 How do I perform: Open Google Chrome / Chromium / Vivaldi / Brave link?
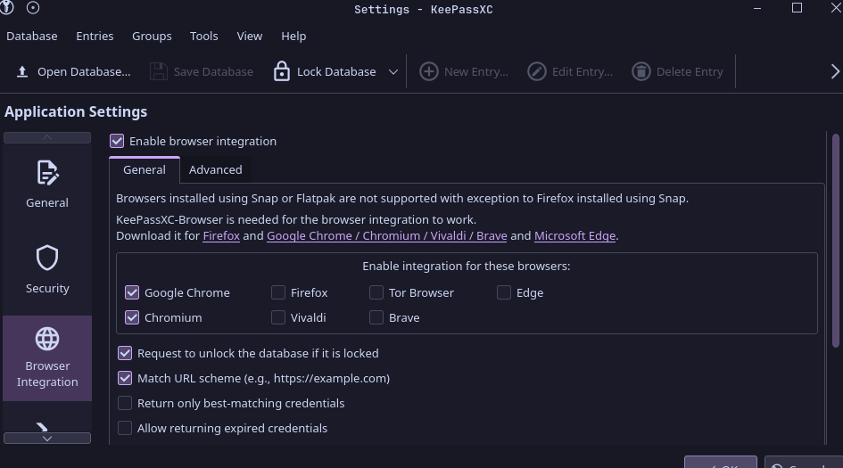[386, 236]
